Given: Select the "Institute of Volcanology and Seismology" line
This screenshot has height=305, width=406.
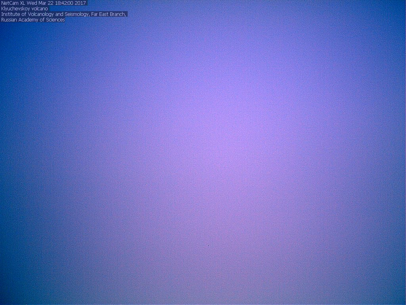Looking at the screenshot, I should point(64,14).
